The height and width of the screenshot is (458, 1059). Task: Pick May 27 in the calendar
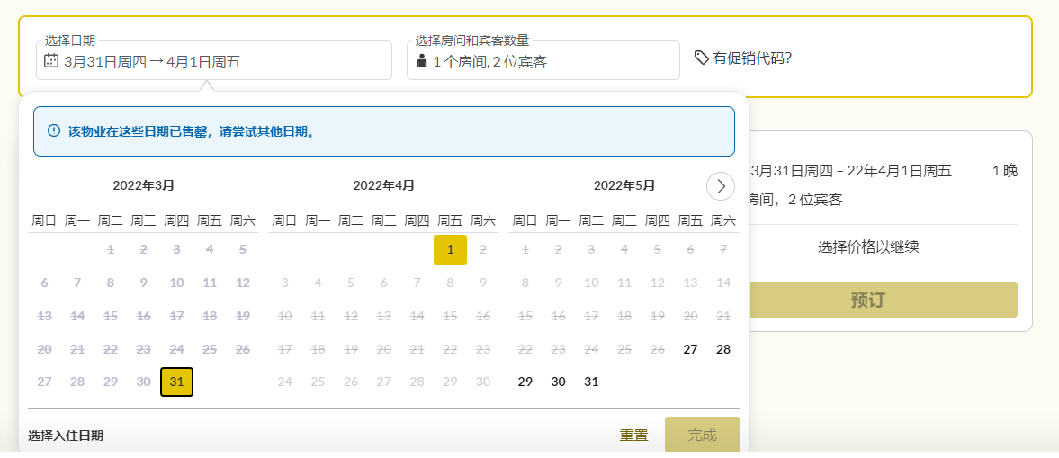click(690, 349)
